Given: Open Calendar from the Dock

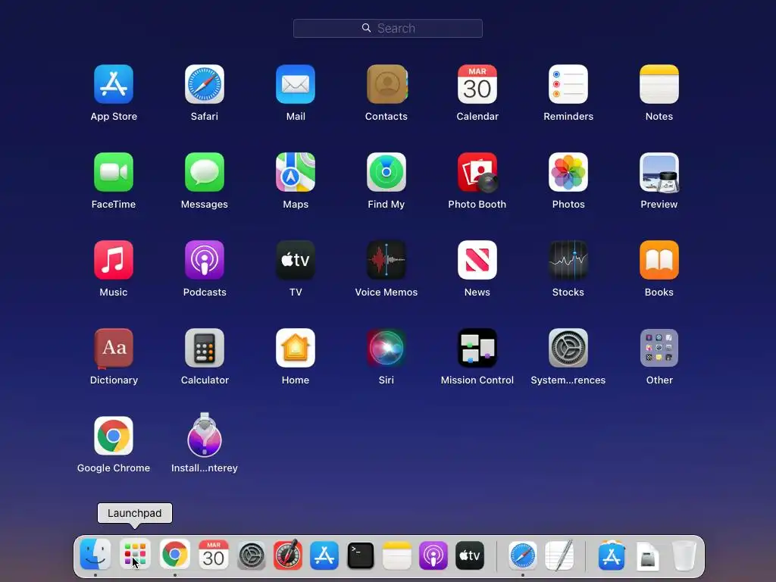Looking at the screenshot, I should (213, 555).
